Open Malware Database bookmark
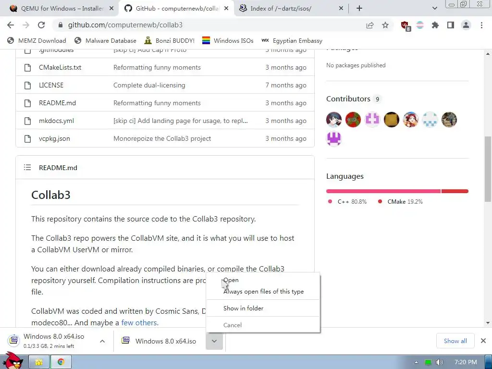The image size is (492, 369). click(x=105, y=41)
